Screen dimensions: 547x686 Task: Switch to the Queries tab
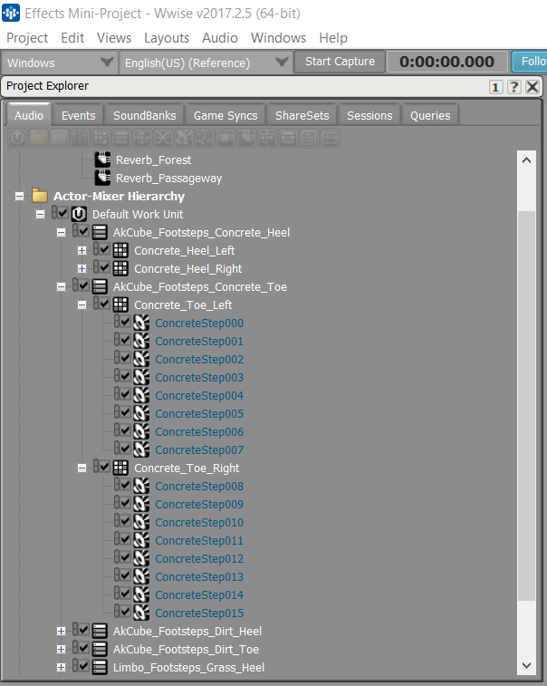click(x=430, y=115)
